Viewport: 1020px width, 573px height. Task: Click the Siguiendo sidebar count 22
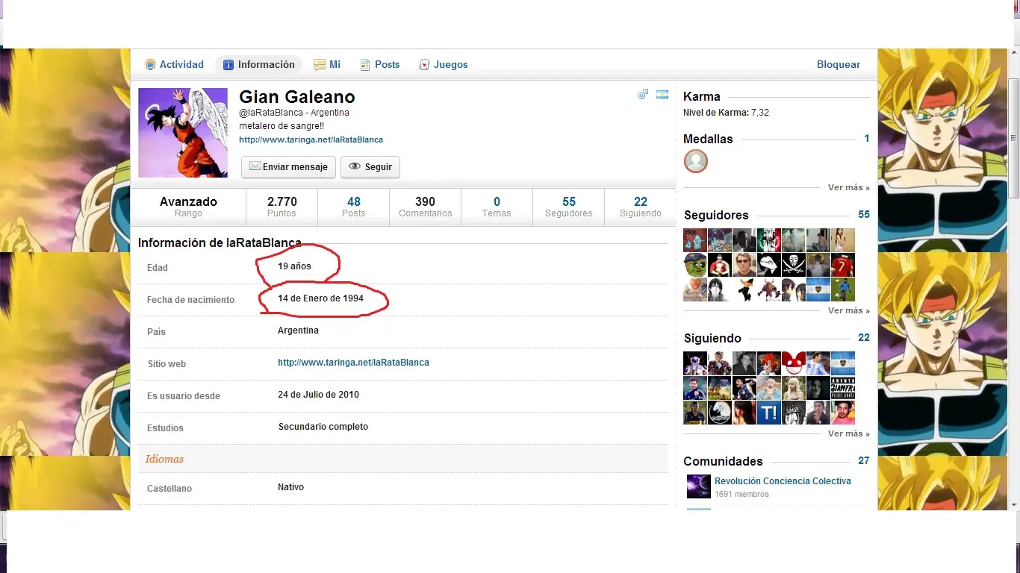coord(864,338)
